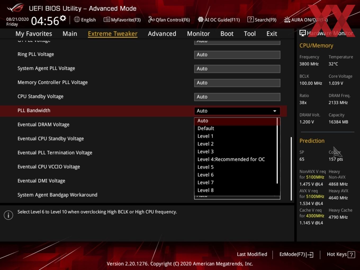The width and height of the screenshot is (360, 270).
Task: Open the Monitor tab
Action: point(198,34)
